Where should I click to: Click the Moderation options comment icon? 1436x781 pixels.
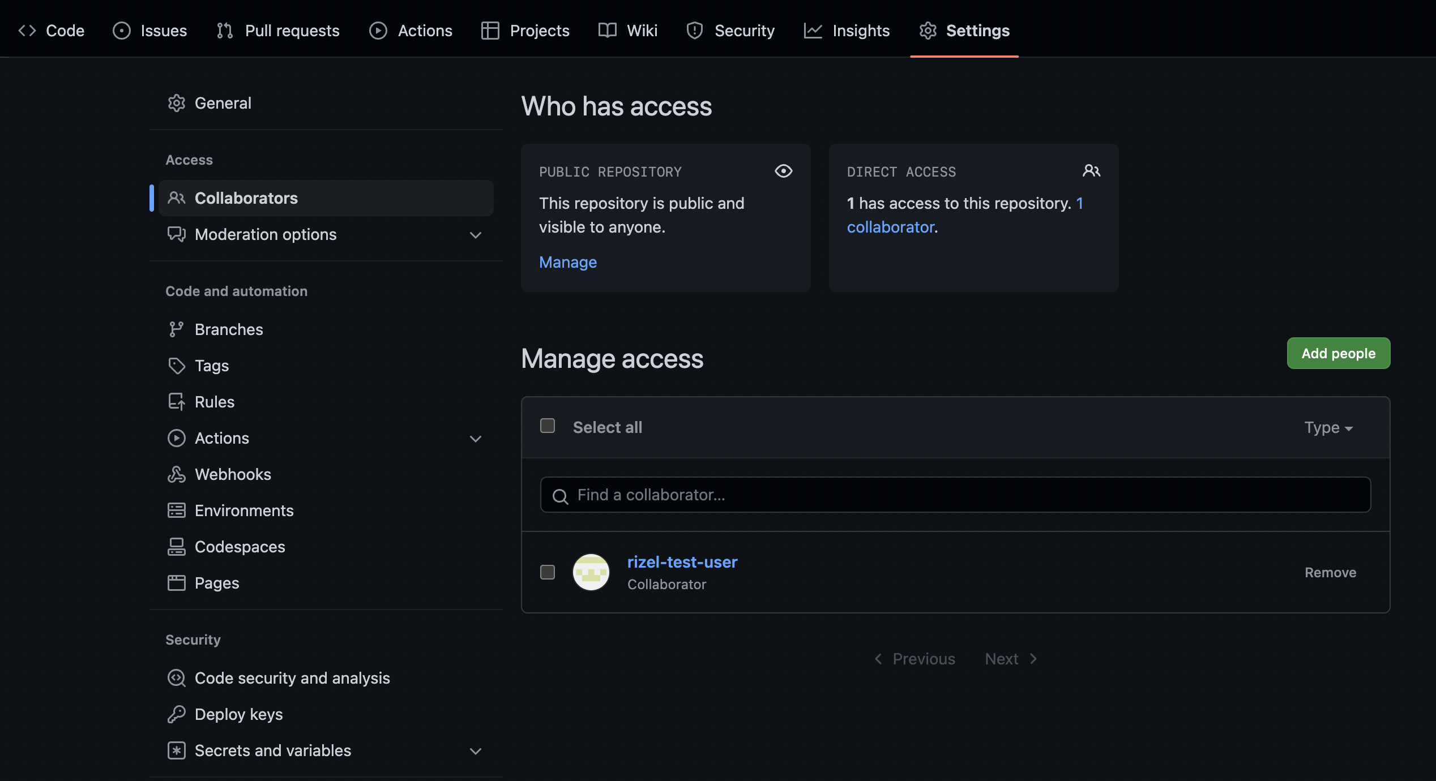[177, 234]
